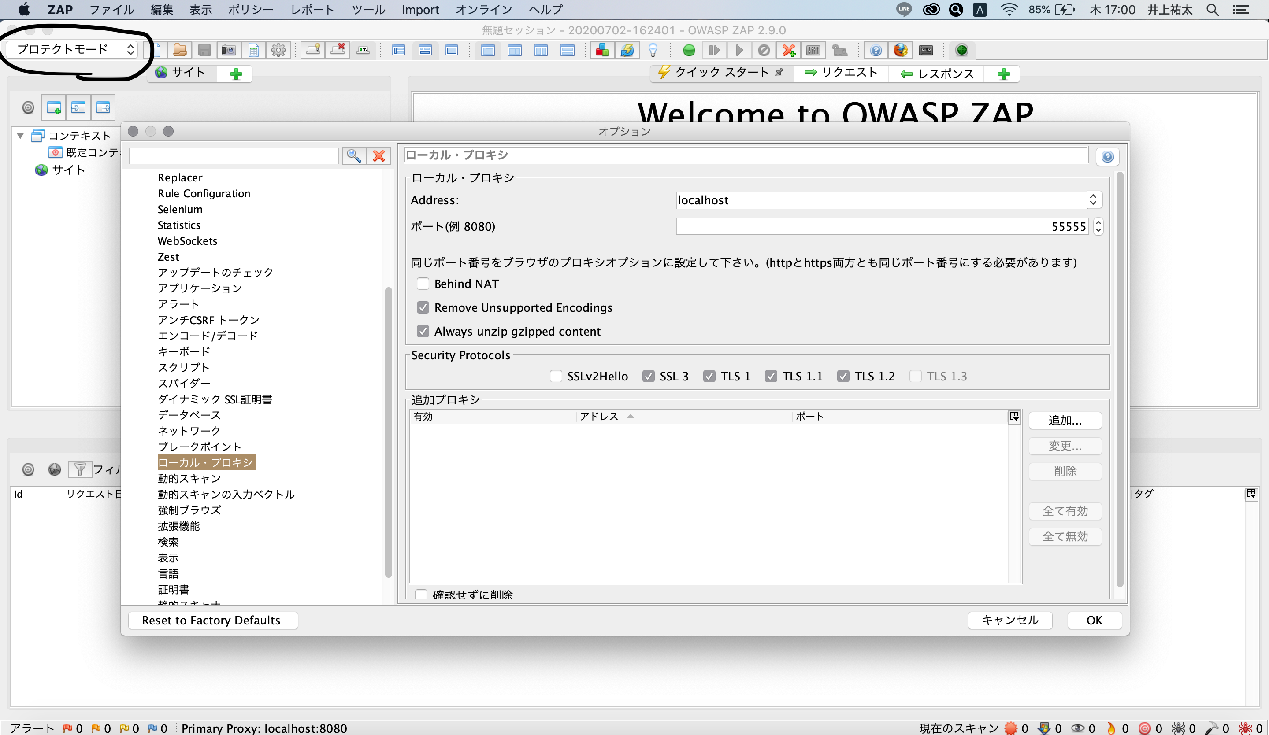1269x735 pixels.
Task: Enable the Behind NAT checkbox
Action: [x=423, y=284]
